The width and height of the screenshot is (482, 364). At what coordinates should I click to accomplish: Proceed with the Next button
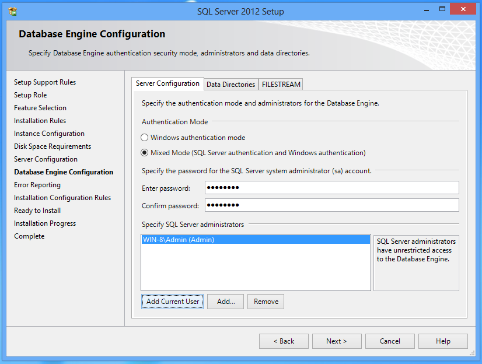[337, 341]
